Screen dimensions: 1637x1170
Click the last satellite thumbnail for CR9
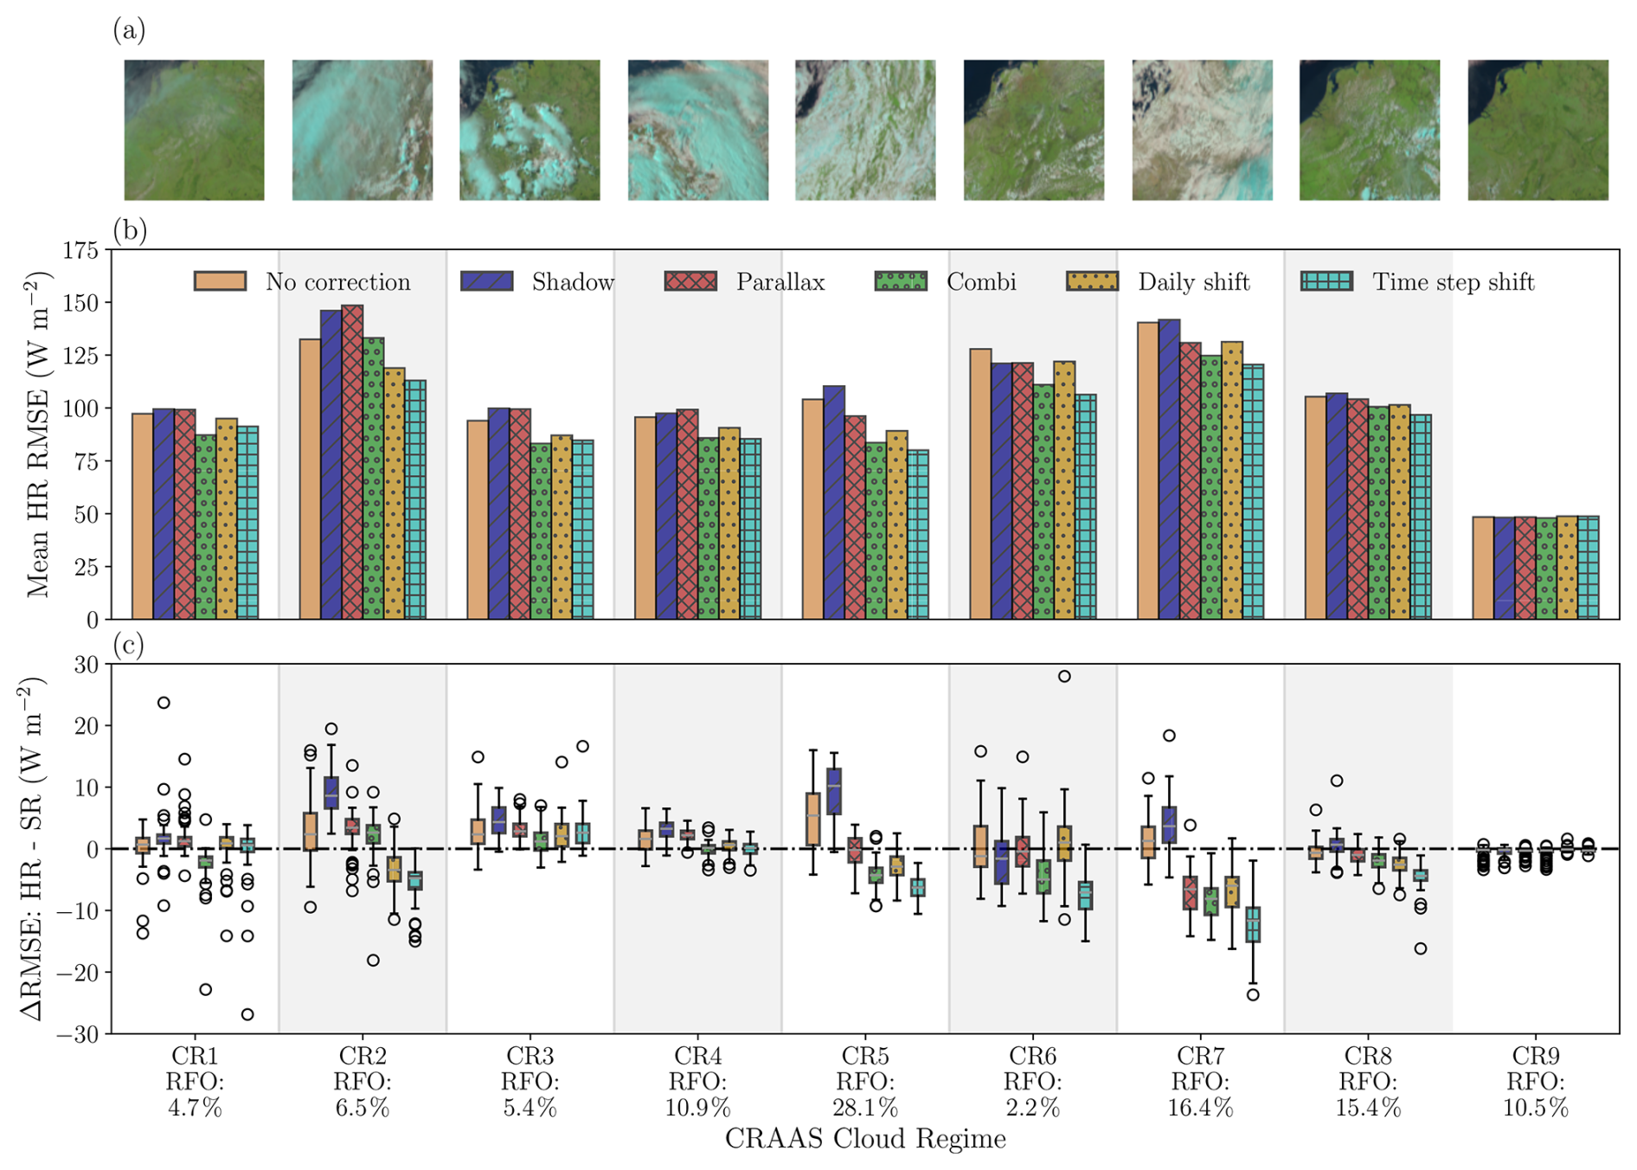(1537, 130)
